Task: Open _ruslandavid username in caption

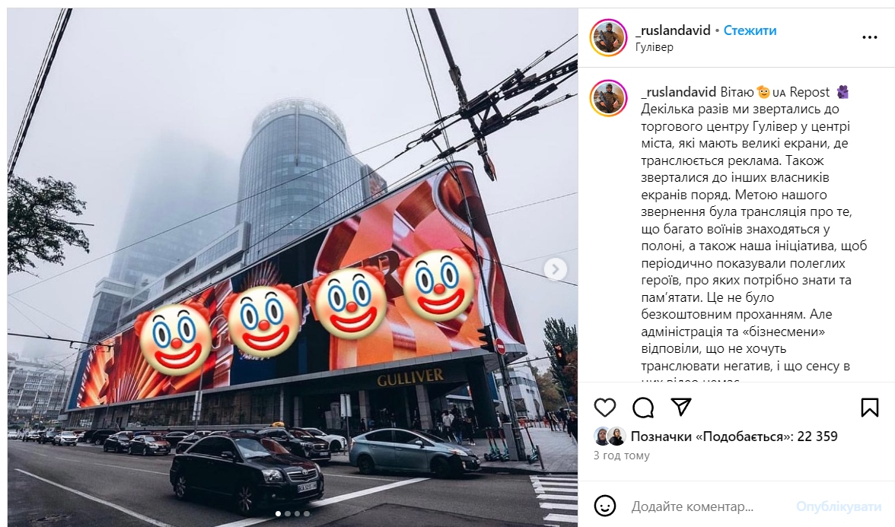Action: click(x=678, y=92)
